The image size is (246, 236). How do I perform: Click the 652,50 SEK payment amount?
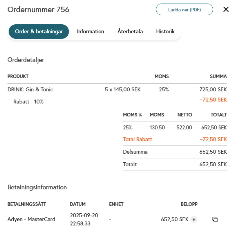pyautogui.click(x=175, y=220)
